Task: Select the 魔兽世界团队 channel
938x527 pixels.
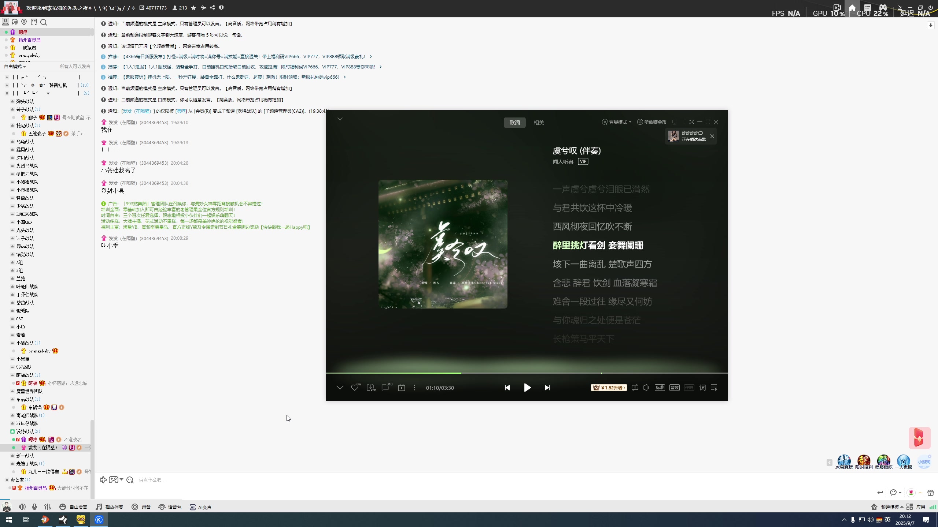Action: click(29, 391)
